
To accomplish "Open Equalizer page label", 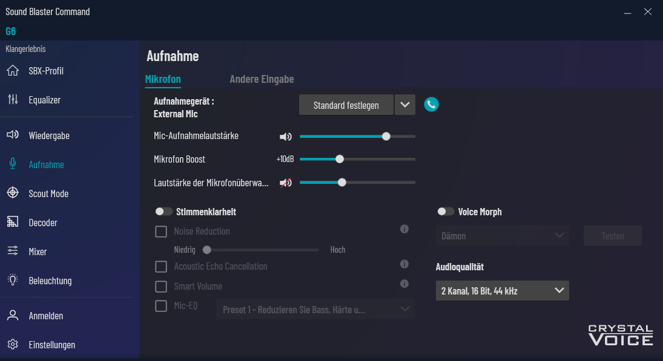I will coord(44,100).
